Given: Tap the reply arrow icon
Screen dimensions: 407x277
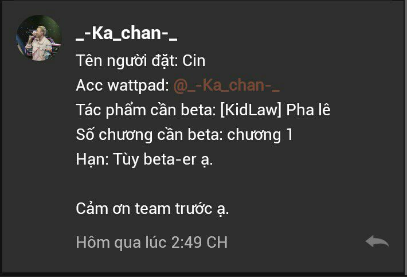Looking at the screenshot, I should (377, 241).
